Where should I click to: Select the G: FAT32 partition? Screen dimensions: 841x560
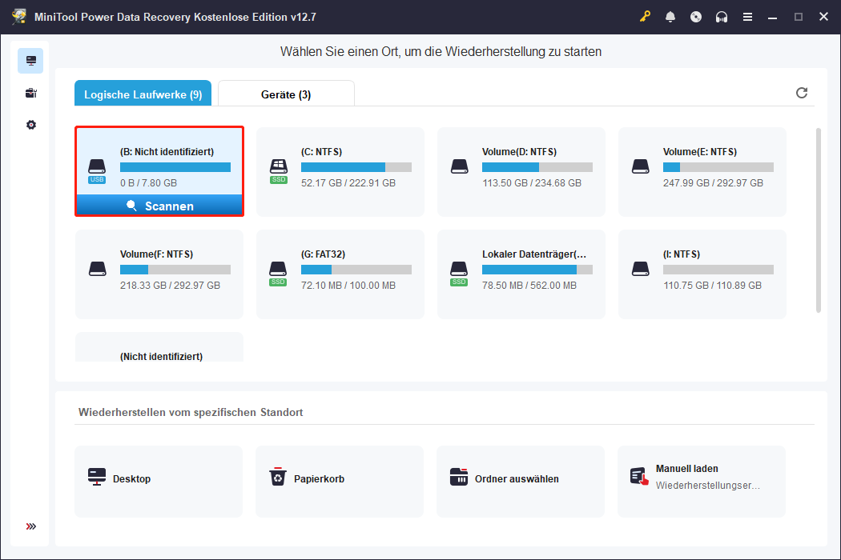[340, 274]
